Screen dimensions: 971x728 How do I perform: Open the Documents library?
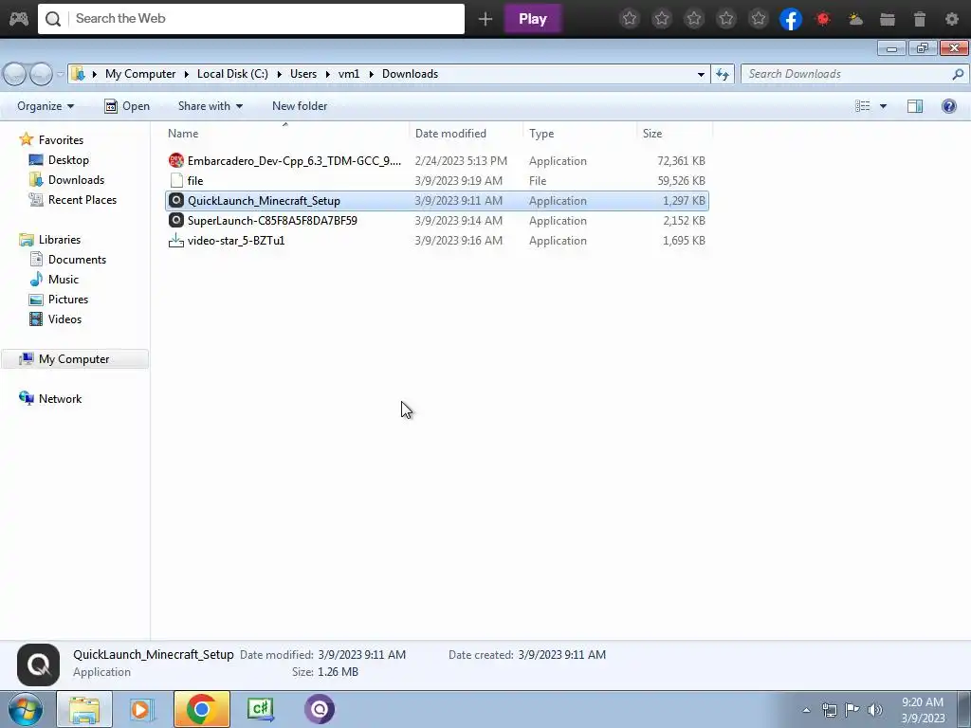(77, 260)
